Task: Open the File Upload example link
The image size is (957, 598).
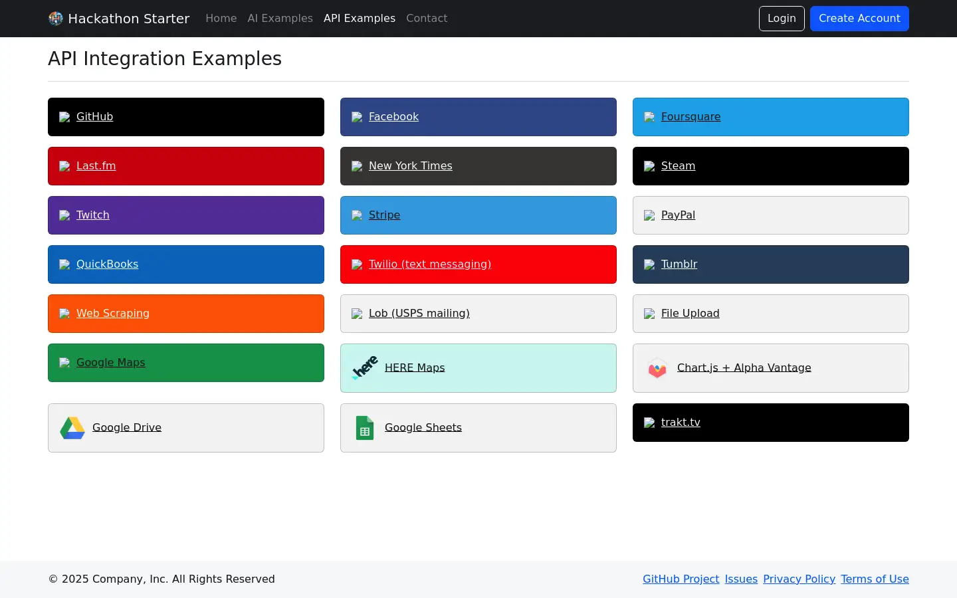Action: [690, 314]
